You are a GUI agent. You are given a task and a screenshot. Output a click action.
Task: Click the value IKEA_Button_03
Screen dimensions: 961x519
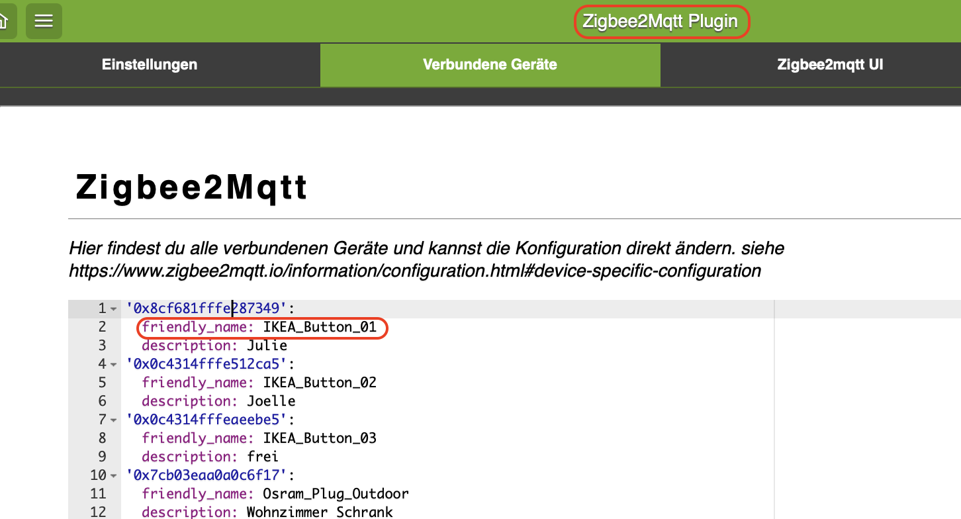[320, 438]
